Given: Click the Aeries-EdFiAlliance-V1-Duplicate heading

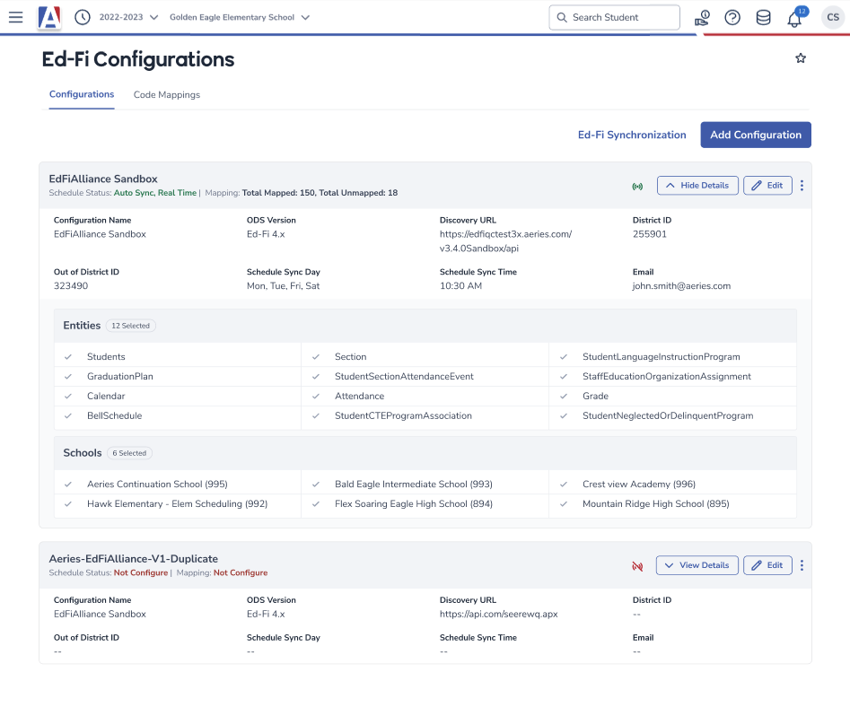Looking at the screenshot, I should tap(134, 559).
